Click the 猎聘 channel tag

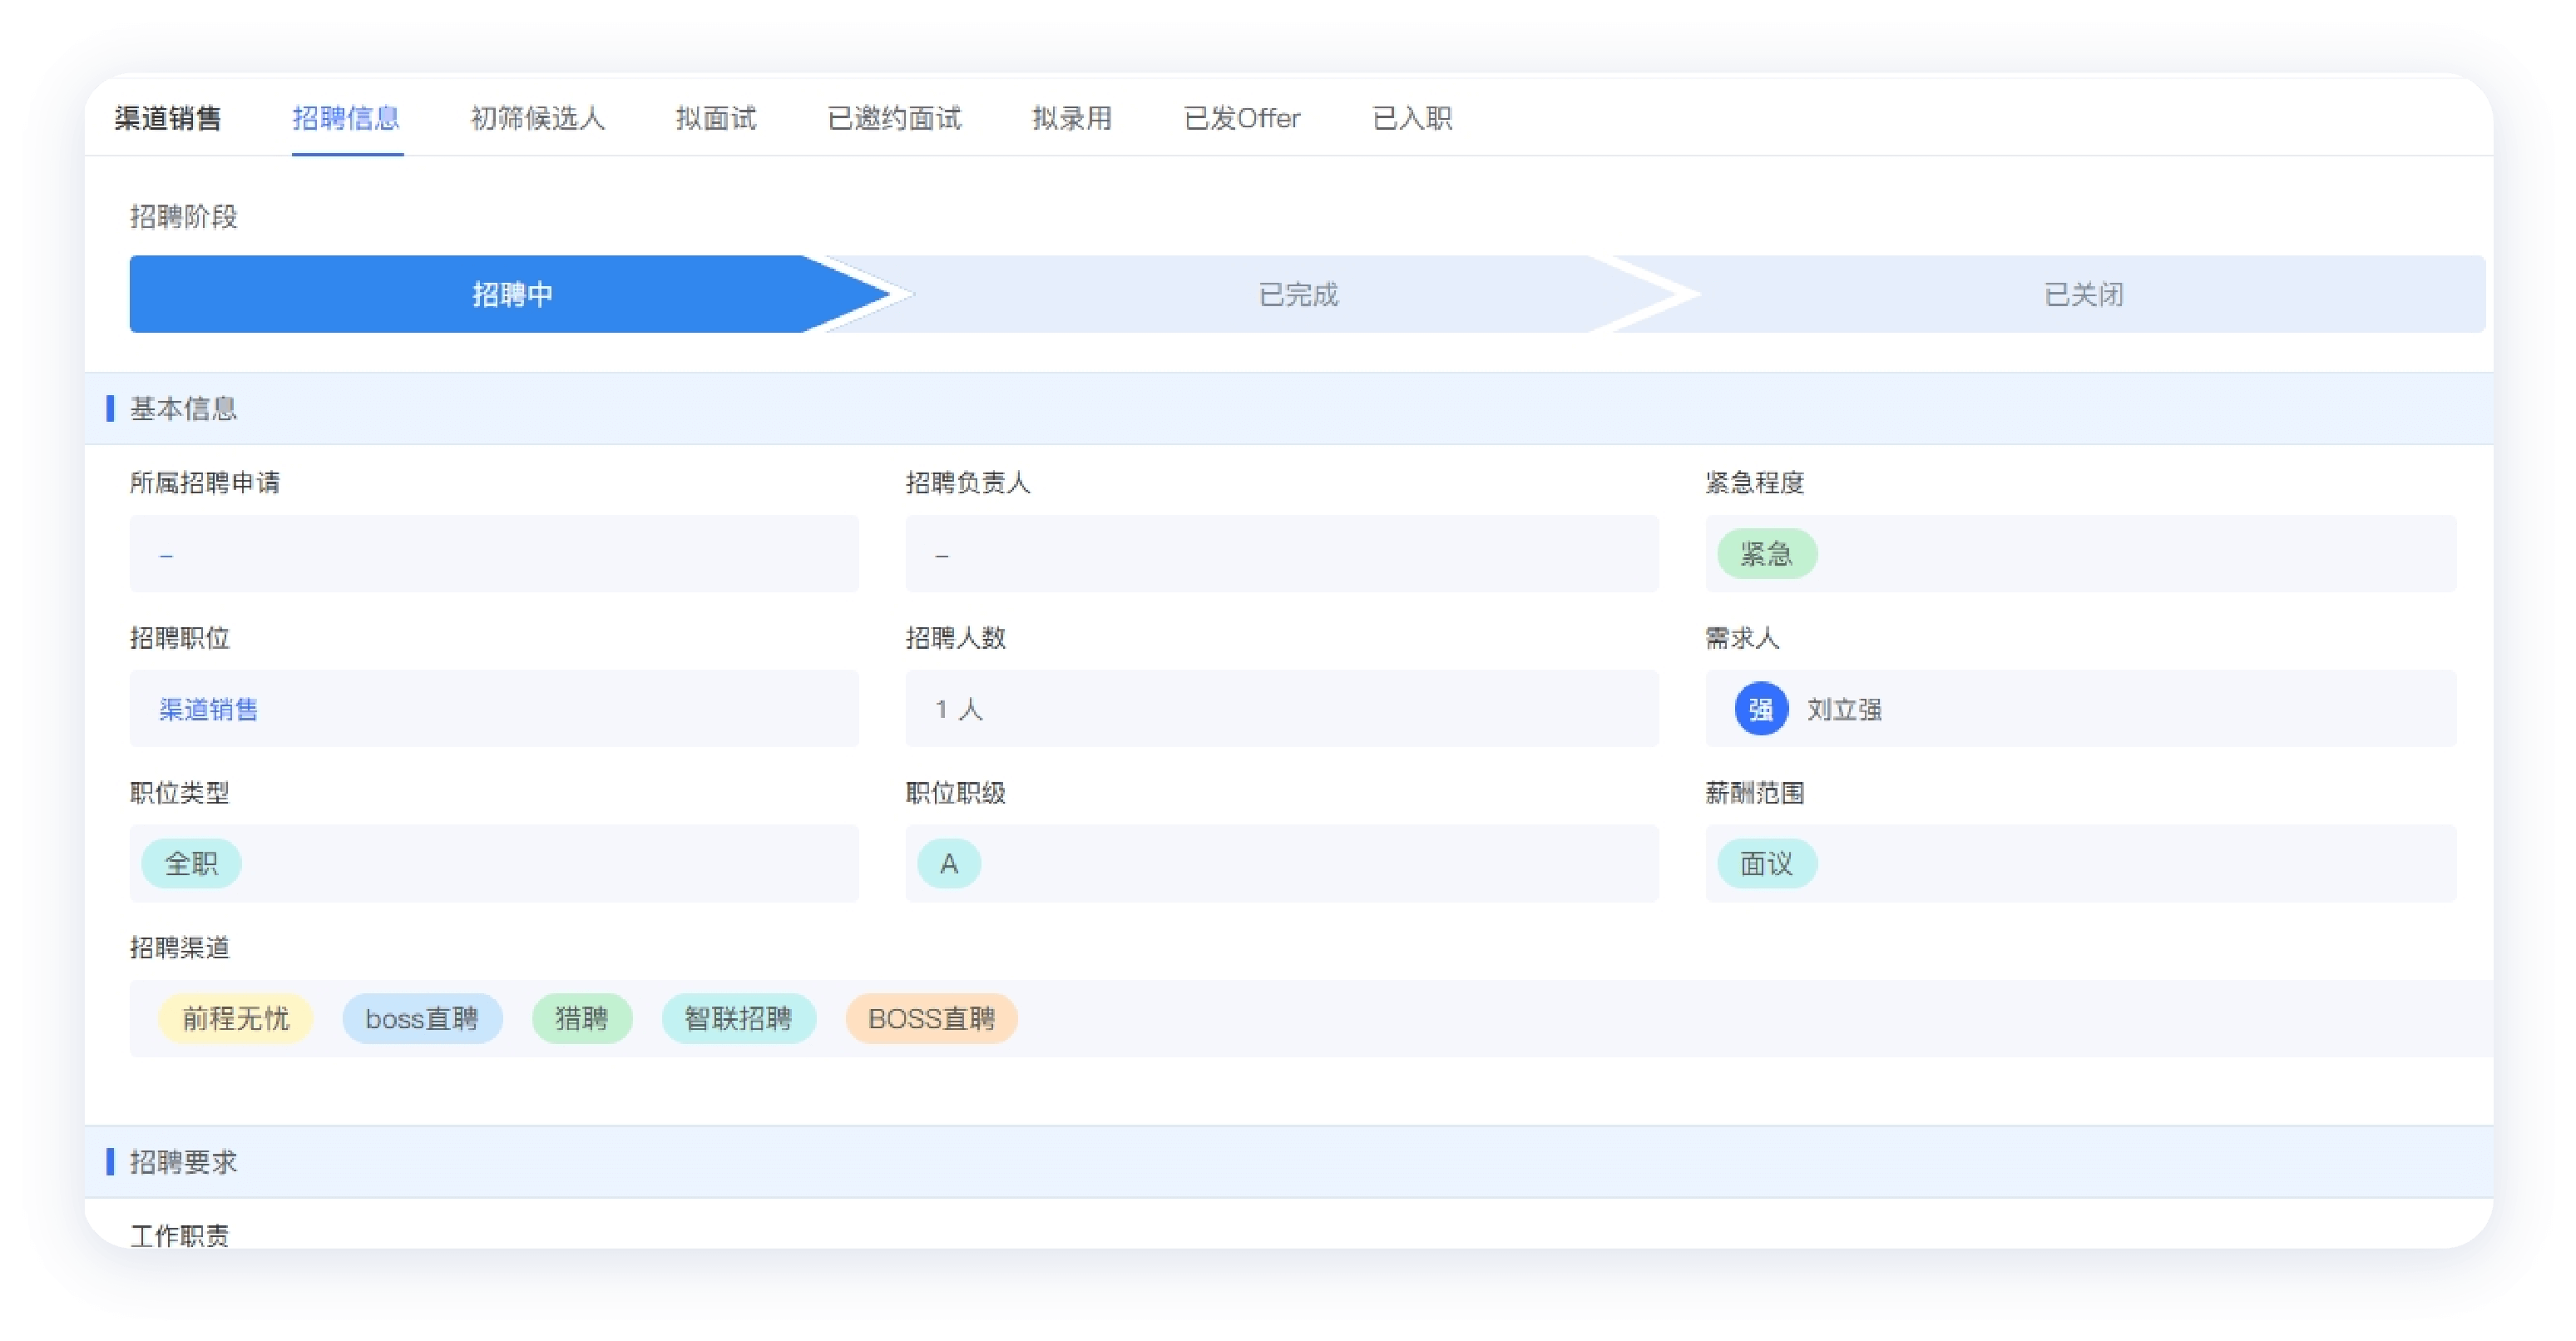click(x=582, y=1019)
